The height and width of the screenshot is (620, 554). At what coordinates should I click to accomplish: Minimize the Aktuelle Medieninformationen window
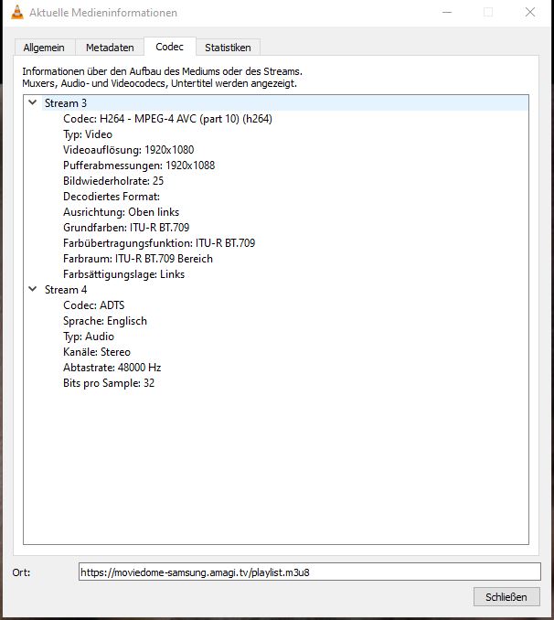pyautogui.click(x=446, y=13)
